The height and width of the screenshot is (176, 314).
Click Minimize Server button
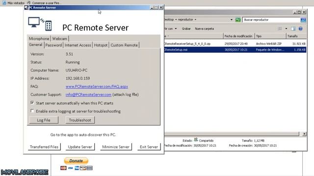click(116, 147)
